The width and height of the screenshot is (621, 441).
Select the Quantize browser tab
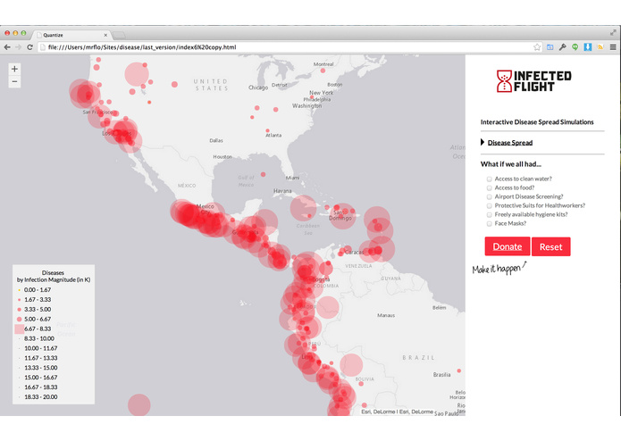[71, 35]
